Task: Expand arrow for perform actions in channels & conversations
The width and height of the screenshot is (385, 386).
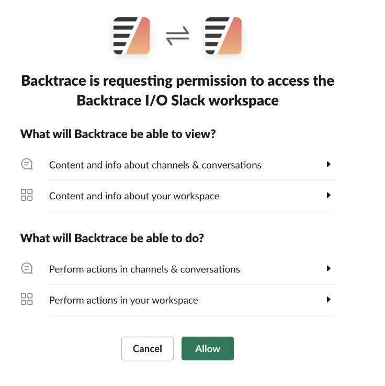Action: [329, 269]
